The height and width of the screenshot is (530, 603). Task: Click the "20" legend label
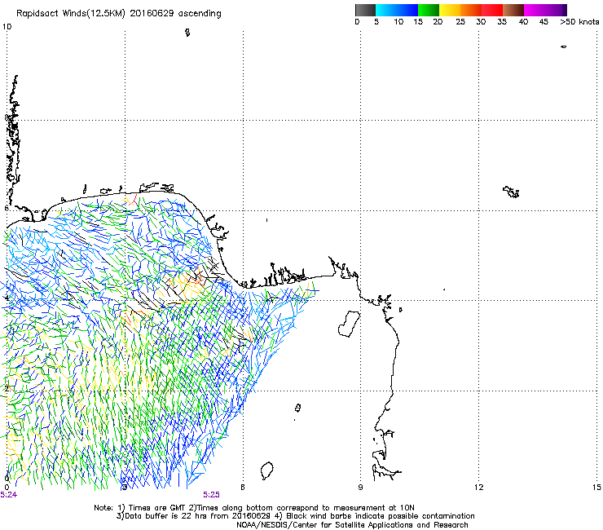coord(438,22)
